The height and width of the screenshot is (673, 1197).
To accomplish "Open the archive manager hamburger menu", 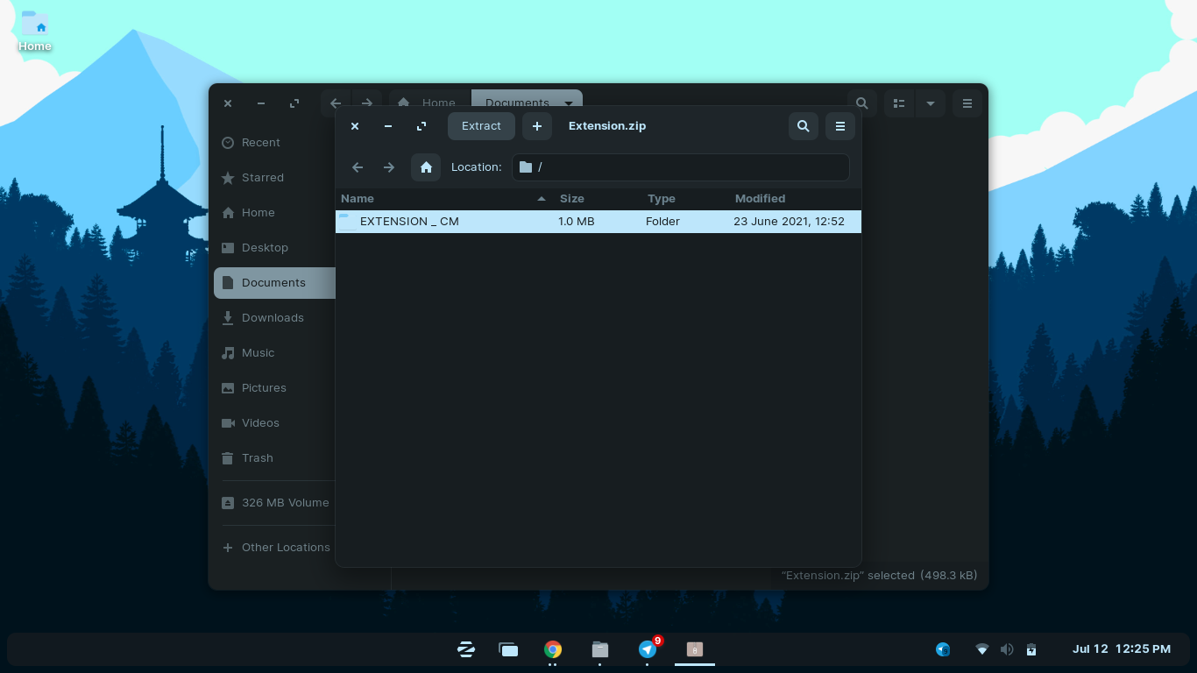I will (839, 126).
